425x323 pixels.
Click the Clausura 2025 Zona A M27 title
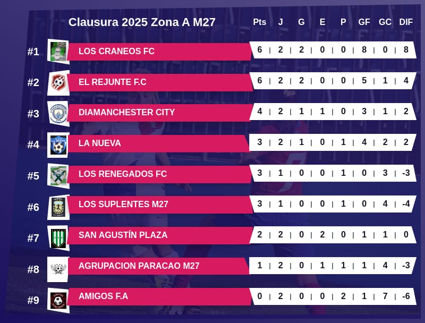click(142, 22)
